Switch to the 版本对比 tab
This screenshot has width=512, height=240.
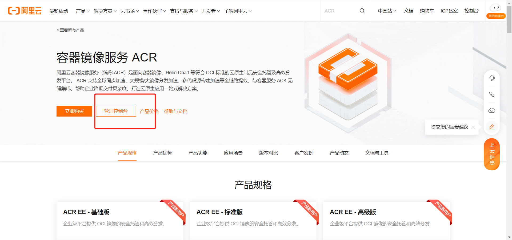[269, 153]
